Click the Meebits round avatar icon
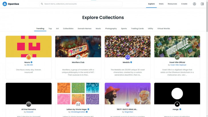The image size is (208, 117). click(x=128, y=57)
